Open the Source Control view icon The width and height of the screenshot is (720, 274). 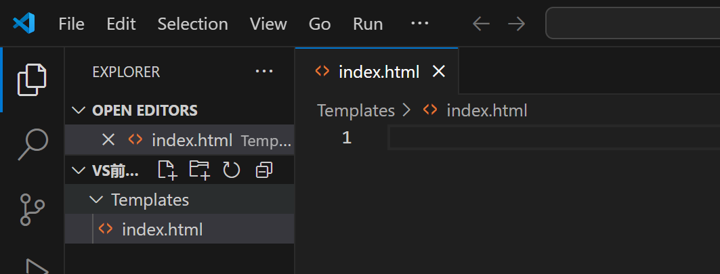32,209
